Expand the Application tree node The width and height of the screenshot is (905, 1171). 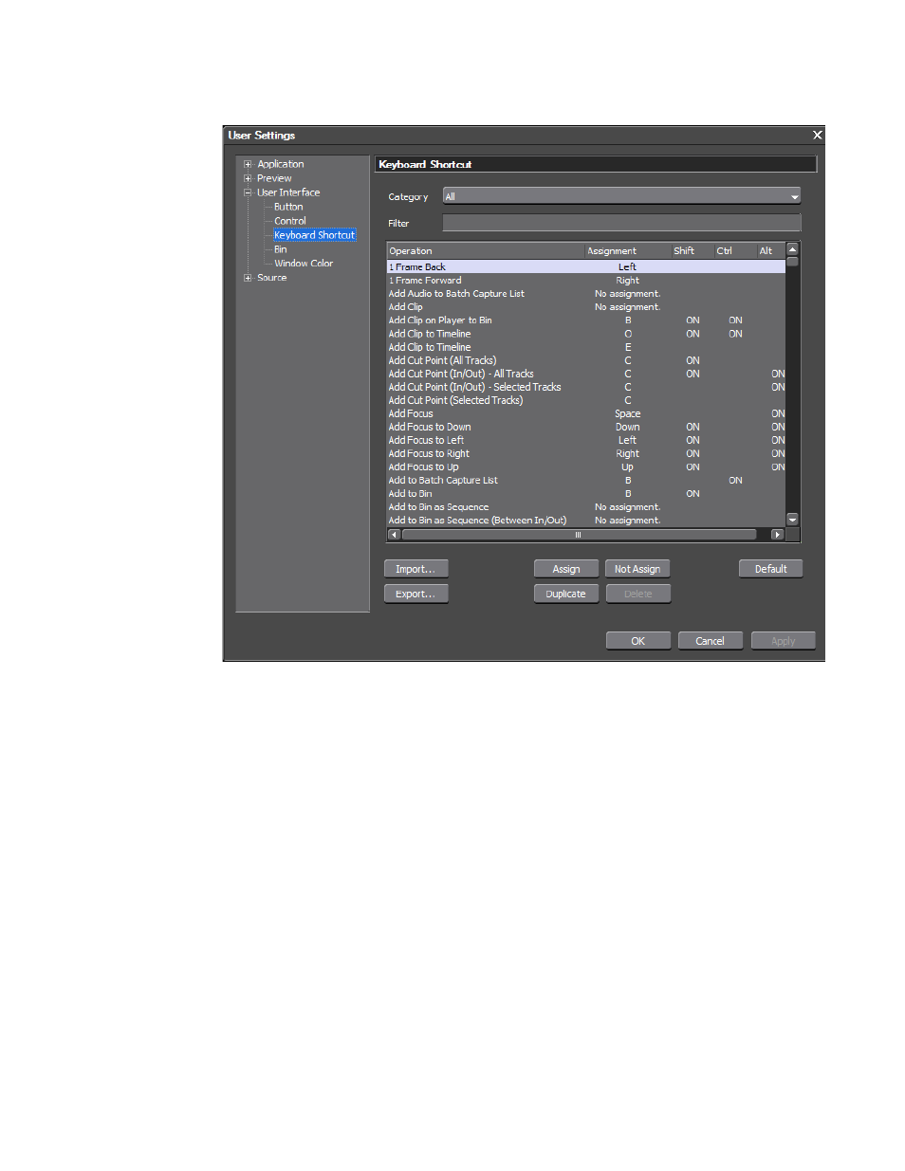[x=248, y=164]
